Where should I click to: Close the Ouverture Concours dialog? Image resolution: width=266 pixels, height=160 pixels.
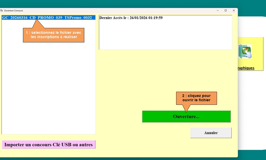click(234, 10)
